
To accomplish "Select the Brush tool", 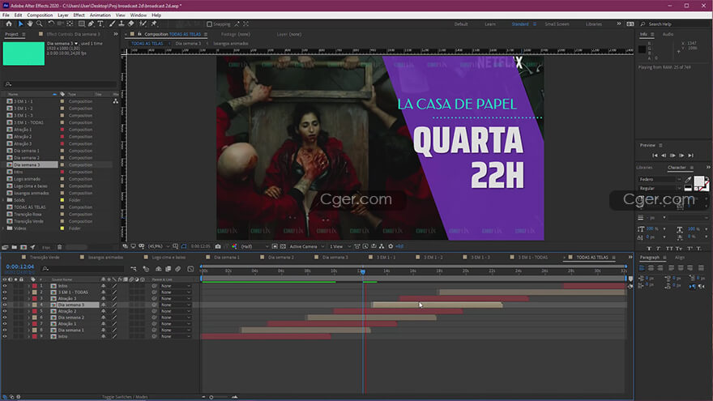I will [112, 23].
